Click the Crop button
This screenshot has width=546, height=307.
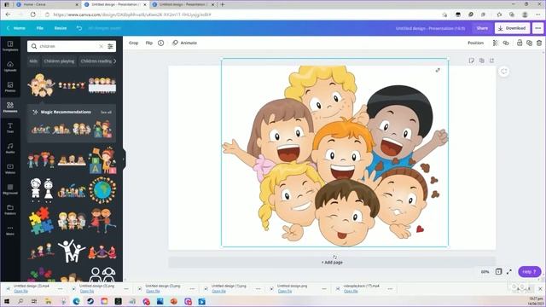133,43
